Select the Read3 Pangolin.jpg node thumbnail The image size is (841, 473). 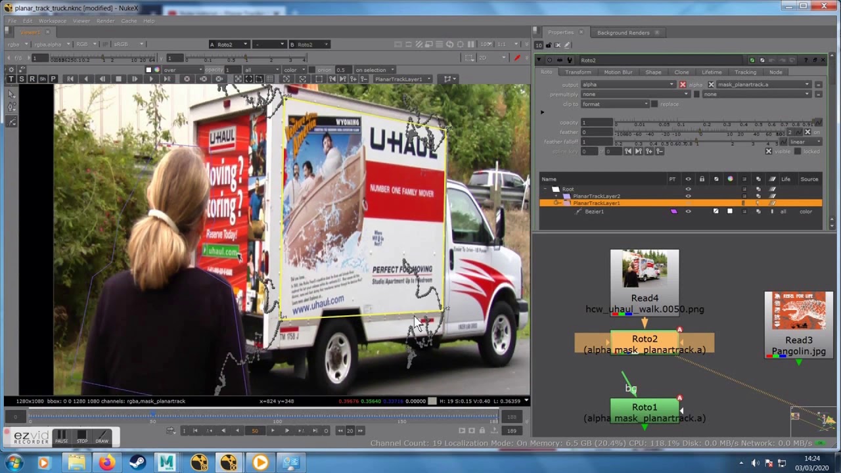[799, 311]
